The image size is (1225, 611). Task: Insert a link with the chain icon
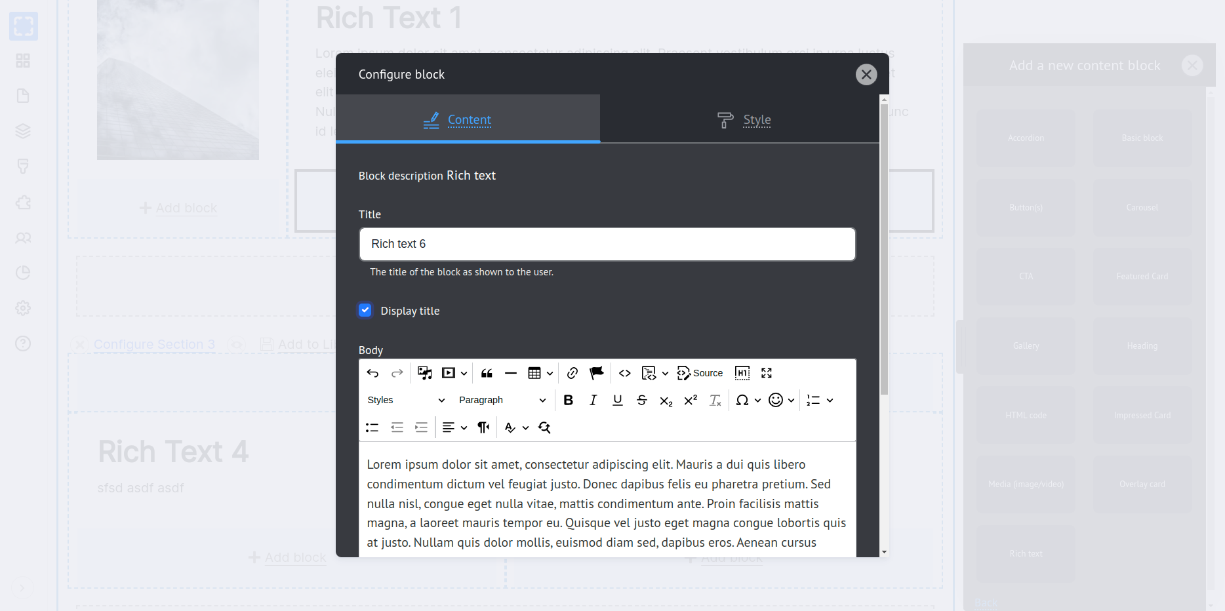pos(572,373)
